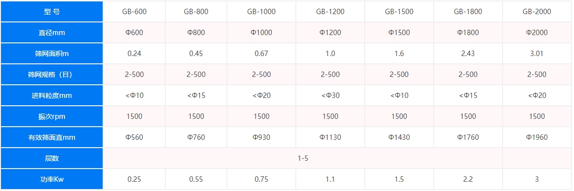
Task: Click the 直径mm row label
Action: [52, 33]
